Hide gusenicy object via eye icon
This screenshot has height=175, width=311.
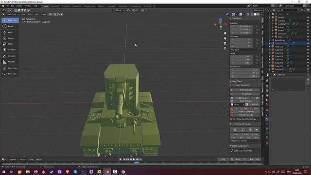(x=308, y=20)
